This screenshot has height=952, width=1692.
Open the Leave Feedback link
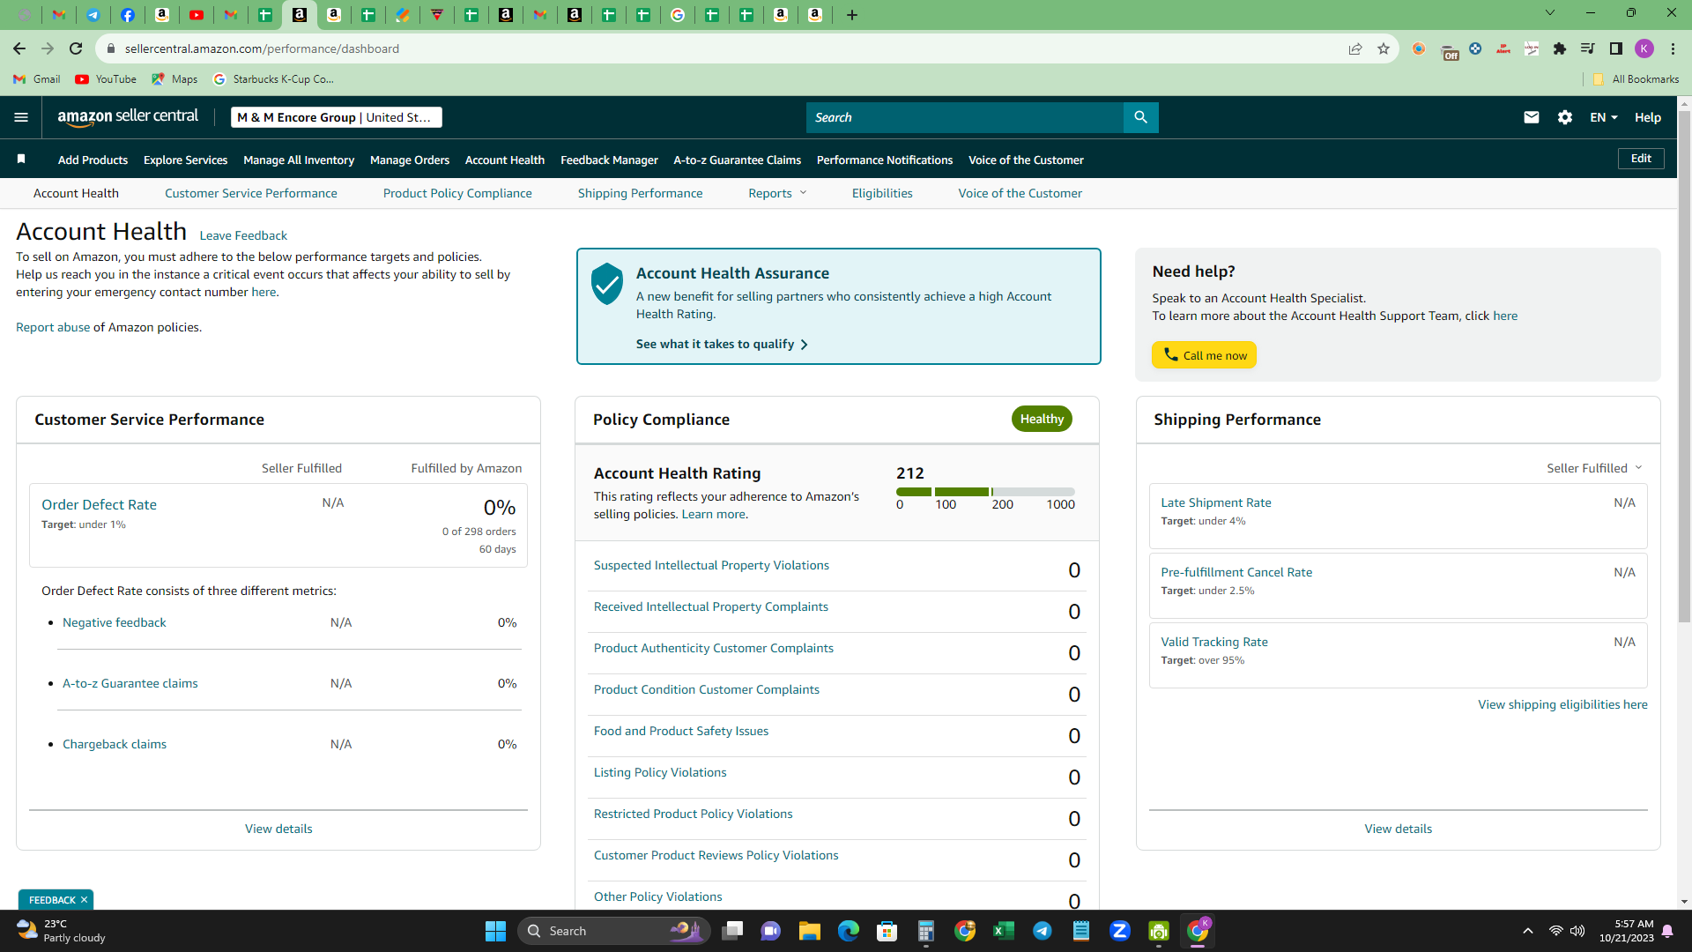point(243,235)
